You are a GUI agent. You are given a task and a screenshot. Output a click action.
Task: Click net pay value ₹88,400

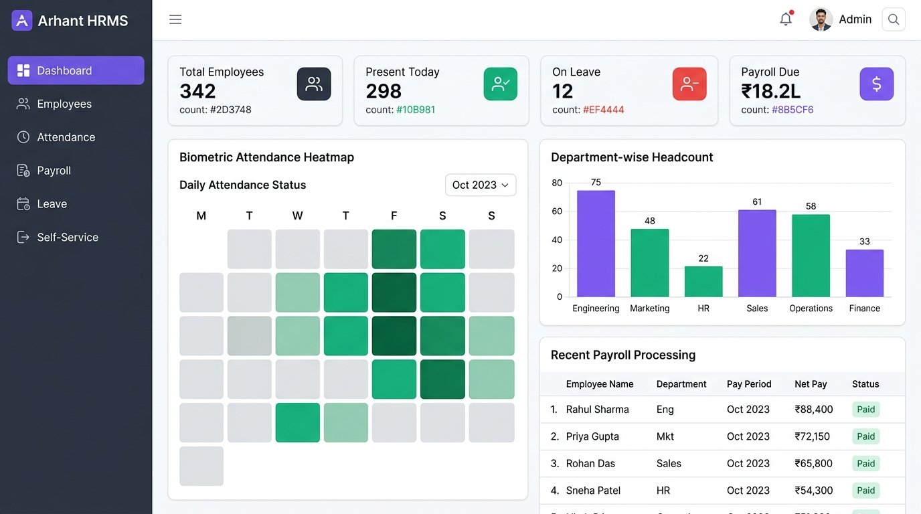pyautogui.click(x=814, y=410)
